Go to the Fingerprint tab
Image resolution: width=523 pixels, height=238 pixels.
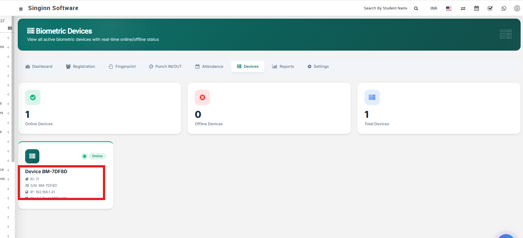tap(122, 67)
